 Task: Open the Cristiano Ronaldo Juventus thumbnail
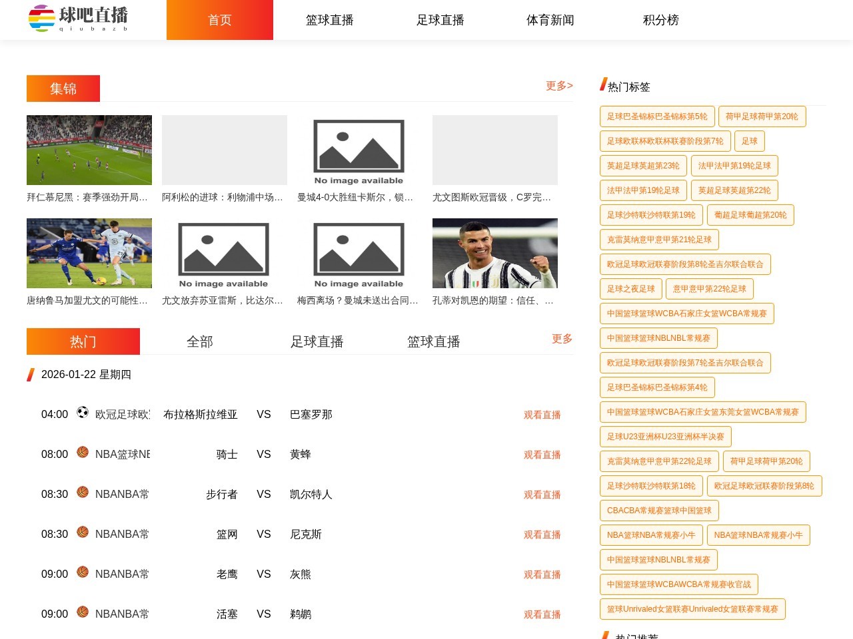[x=494, y=253]
